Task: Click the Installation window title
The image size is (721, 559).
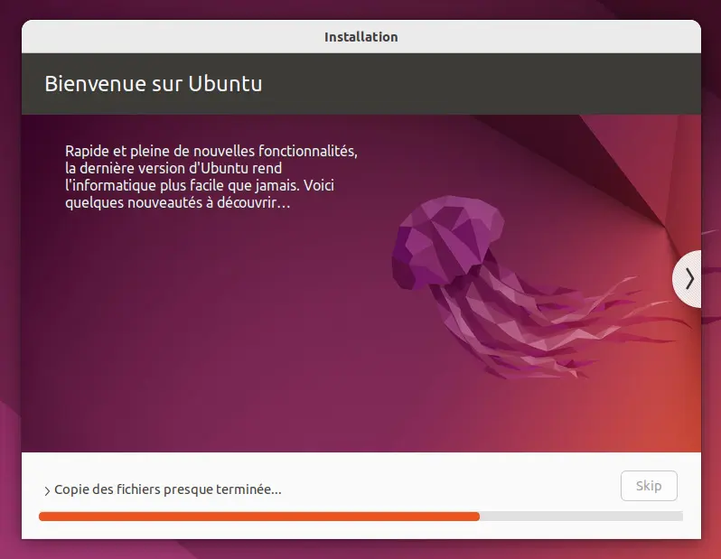Action: pos(361,37)
